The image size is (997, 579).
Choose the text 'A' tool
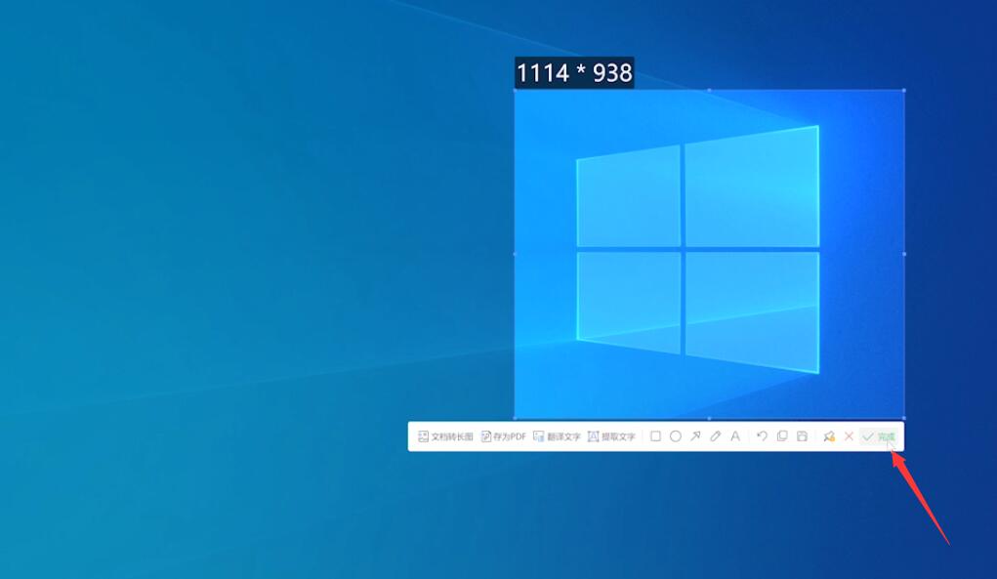735,436
